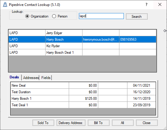Switch to the Addresses tab

point(31,78)
